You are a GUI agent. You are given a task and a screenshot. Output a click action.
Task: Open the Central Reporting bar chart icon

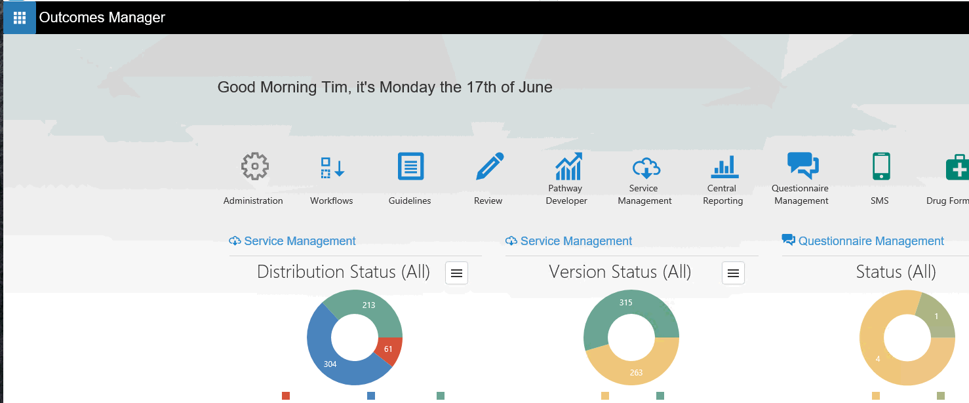pos(724,166)
